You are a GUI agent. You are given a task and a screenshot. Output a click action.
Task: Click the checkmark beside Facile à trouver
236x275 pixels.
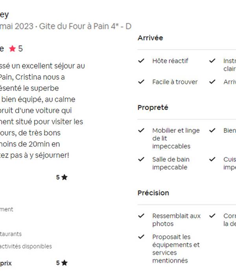[x=141, y=82]
